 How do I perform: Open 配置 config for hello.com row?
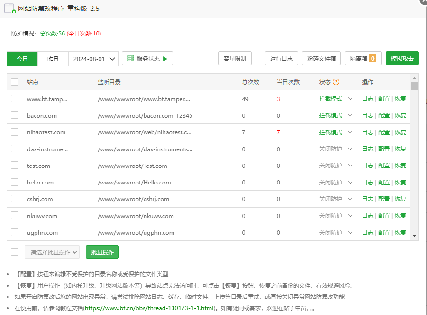point(384,183)
